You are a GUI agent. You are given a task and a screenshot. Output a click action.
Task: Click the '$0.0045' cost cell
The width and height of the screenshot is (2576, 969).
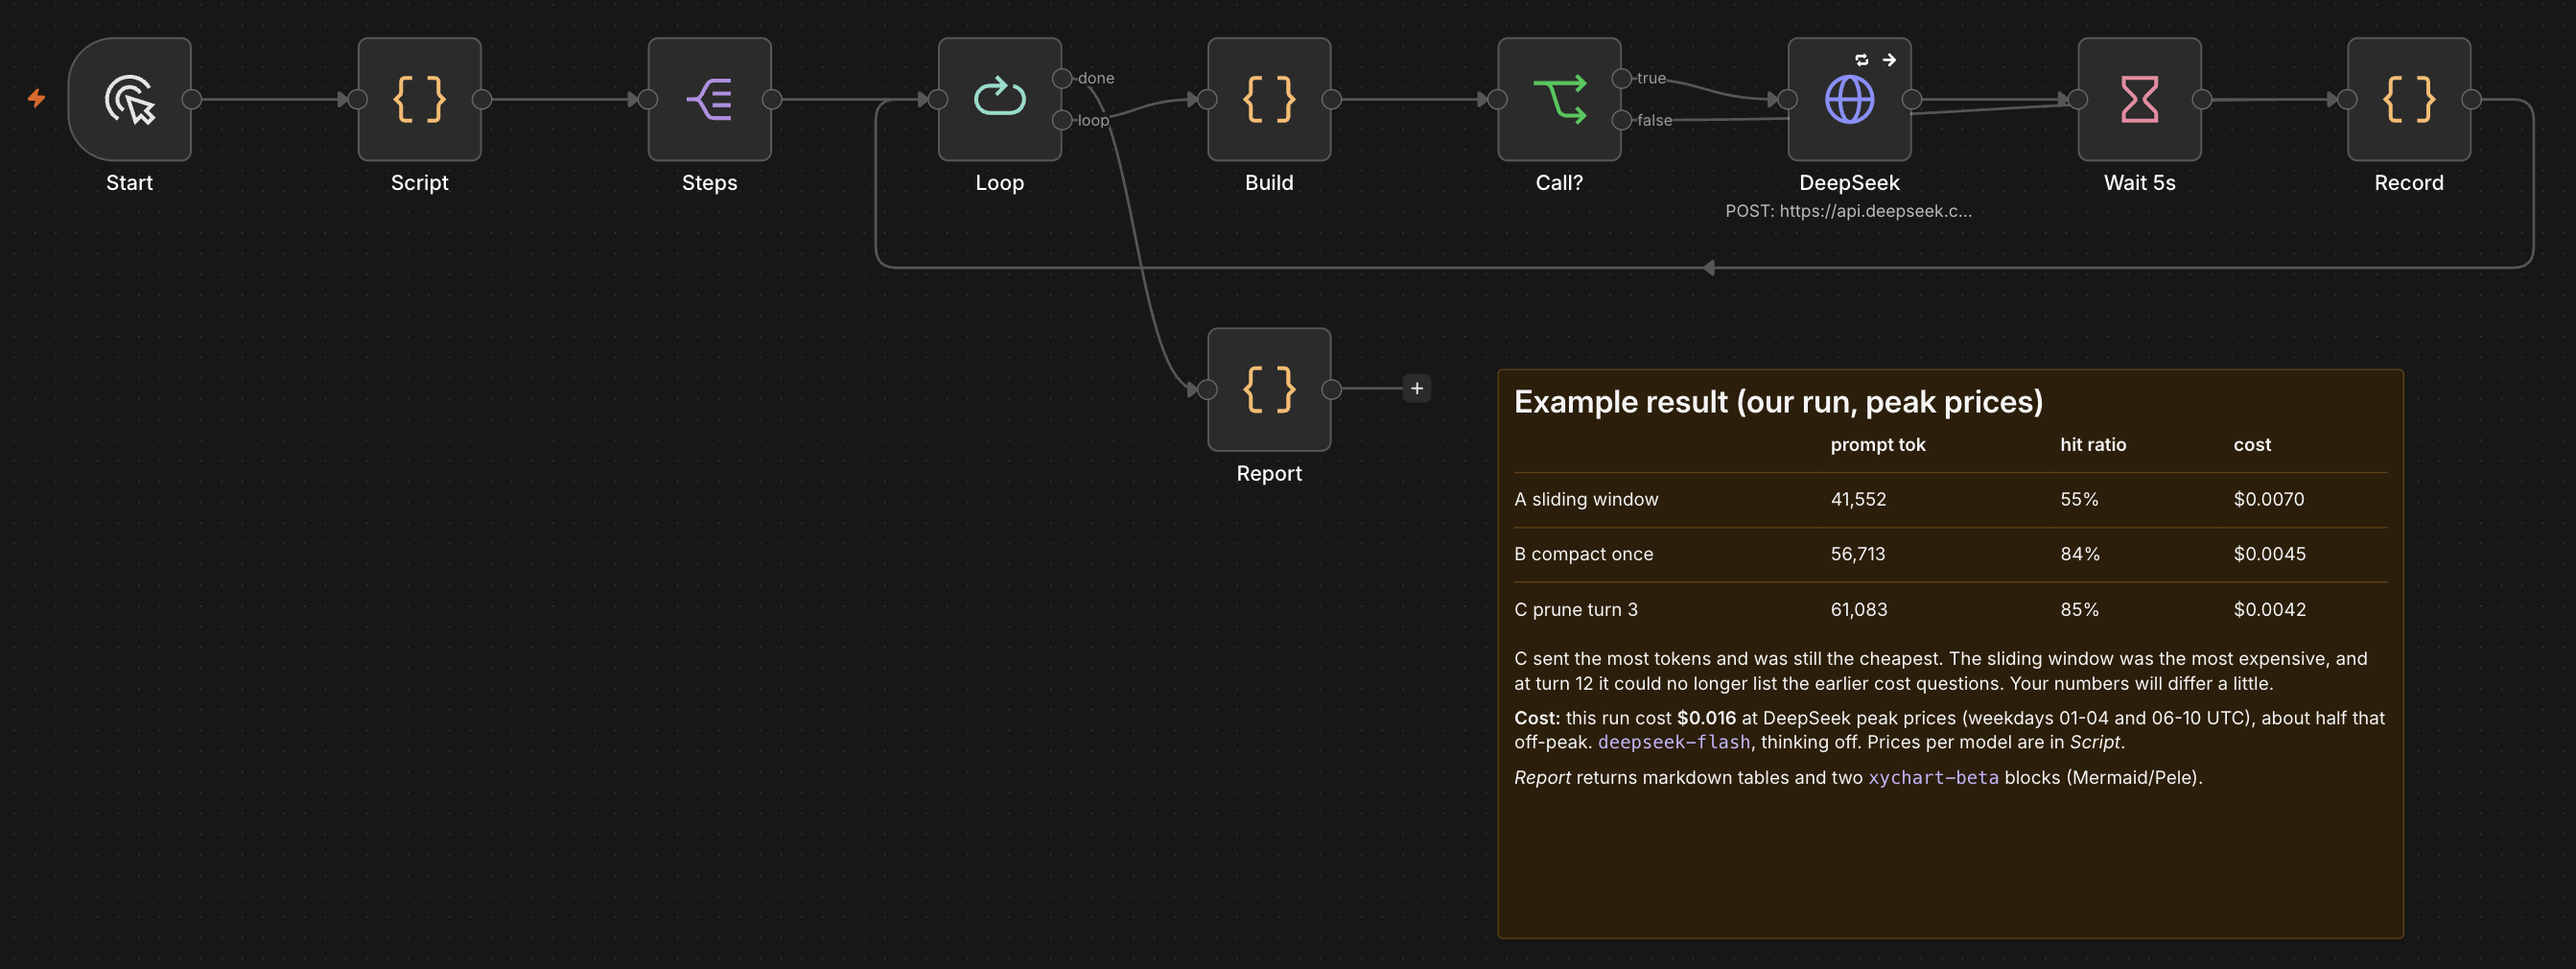pyautogui.click(x=2270, y=554)
